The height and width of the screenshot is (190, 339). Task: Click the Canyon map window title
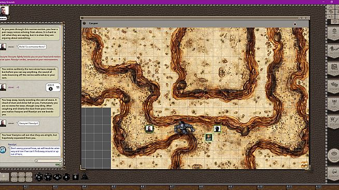point(93,23)
